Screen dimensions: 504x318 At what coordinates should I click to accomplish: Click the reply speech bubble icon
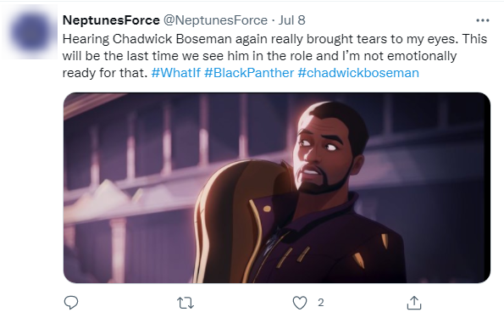71,303
